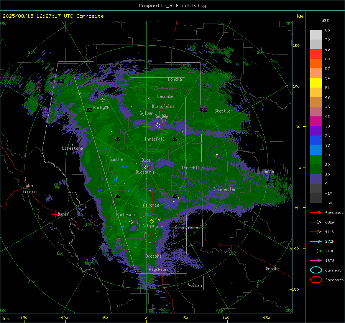Screen dimensions: 345x323
Task: Click the -30 dBZ scale value
Action: 329,203
